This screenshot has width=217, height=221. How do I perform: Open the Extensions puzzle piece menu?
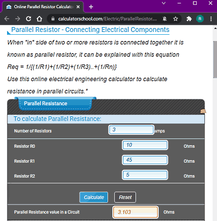pyautogui.click(x=189, y=19)
